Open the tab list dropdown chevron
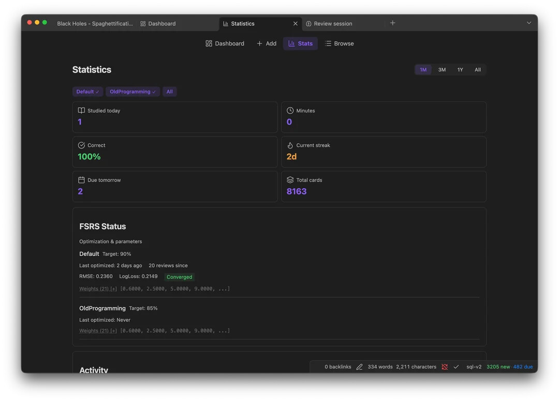The height and width of the screenshot is (401, 559). [x=528, y=23]
